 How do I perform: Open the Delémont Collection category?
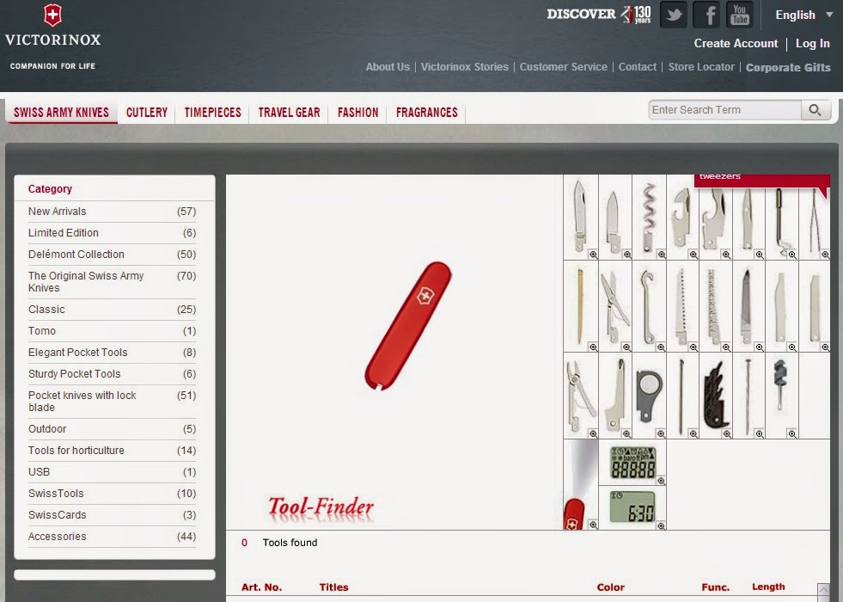(112, 255)
